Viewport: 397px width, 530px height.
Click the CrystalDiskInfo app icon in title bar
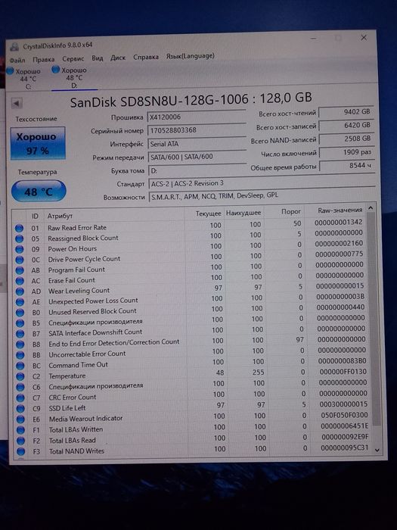(14, 47)
